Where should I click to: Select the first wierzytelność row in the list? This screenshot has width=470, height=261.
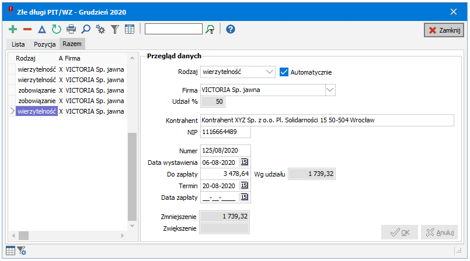[37, 69]
